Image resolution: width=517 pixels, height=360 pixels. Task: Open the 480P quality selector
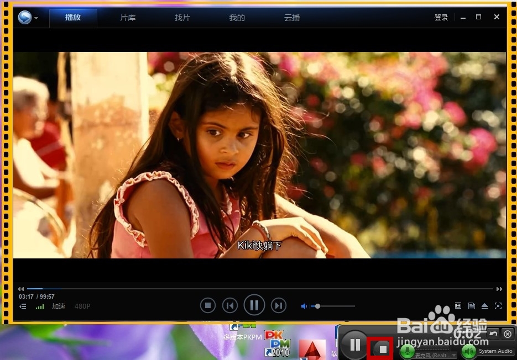click(x=82, y=306)
